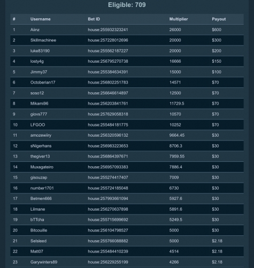Select username Skillmachinee
The width and height of the screenshot is (254, 268).
(x=43, y=40)
